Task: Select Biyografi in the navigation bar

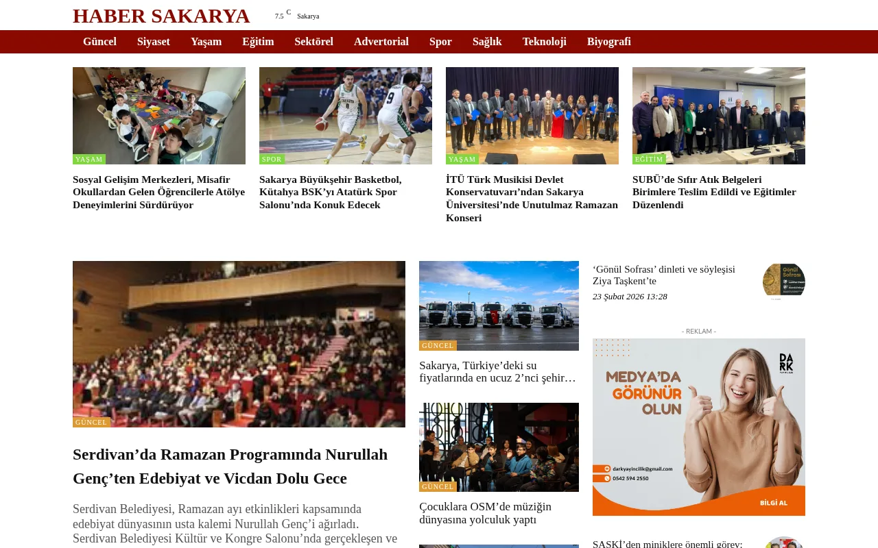Action: point(608,42)
